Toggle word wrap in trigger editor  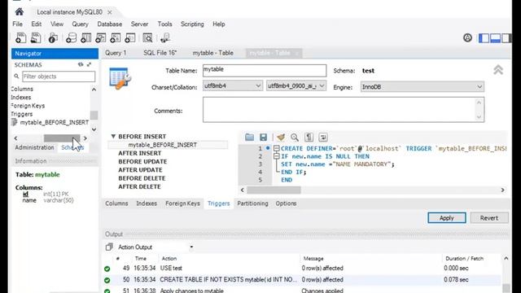tap(323, 138)
